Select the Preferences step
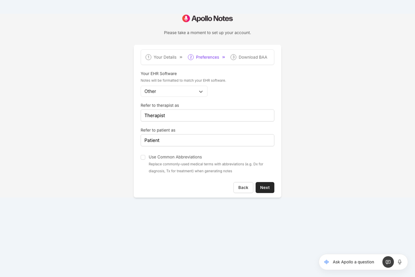415x277 pixels. (203, 57)
